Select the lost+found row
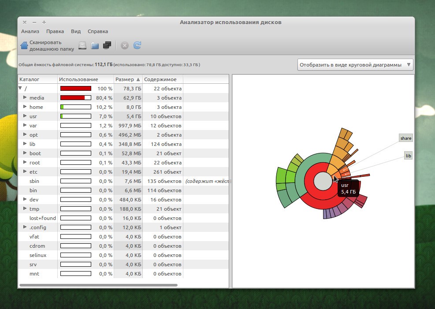The height and width of the screenshot is (309, 435). (x=42, y=218)
